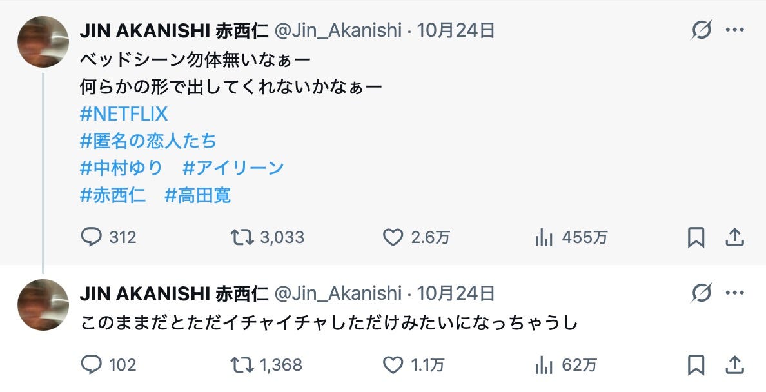The height and width of the screenshot is (392, 766).
Task: Open Grok icon on second tweet
Action: pos(701,294)
